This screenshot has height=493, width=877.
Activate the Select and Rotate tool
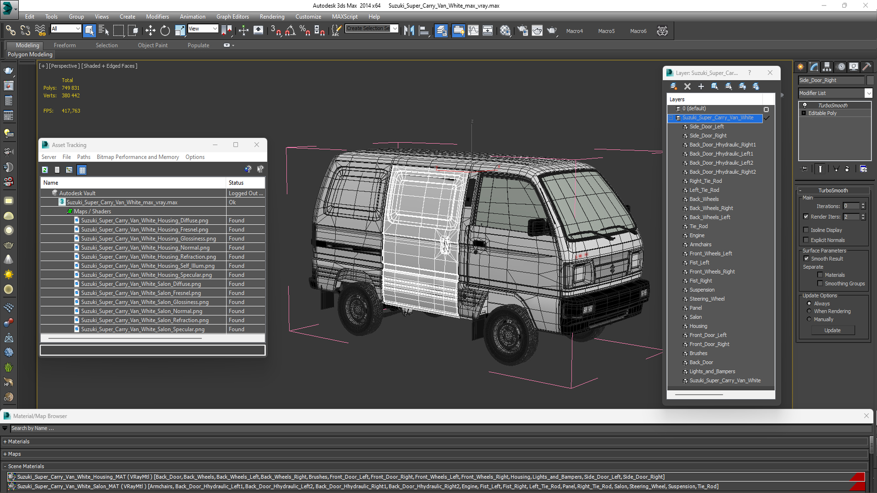tap(165, 31)
